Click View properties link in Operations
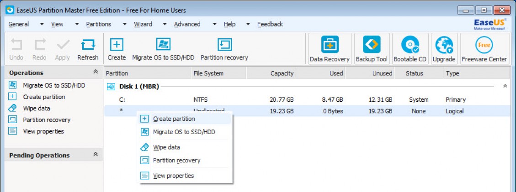Viewport: 516px width, 192px height. point(43,131)
